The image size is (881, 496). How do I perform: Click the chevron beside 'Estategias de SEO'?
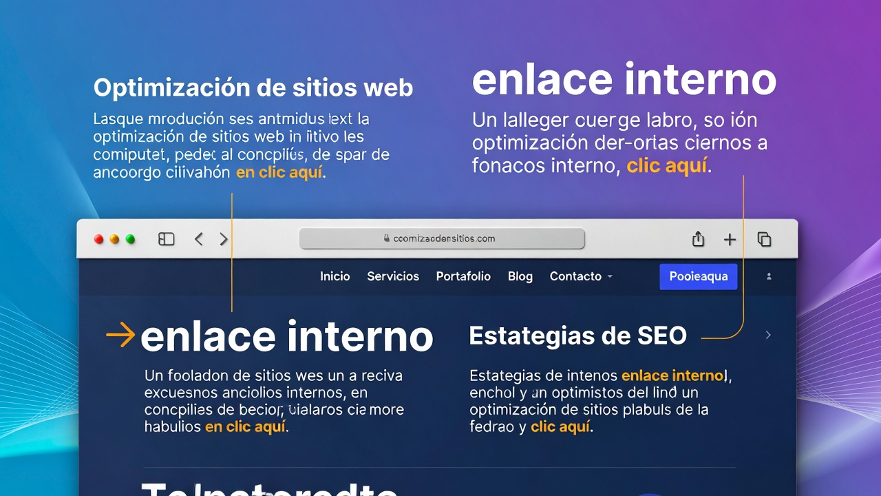click(x=768, y=335)
